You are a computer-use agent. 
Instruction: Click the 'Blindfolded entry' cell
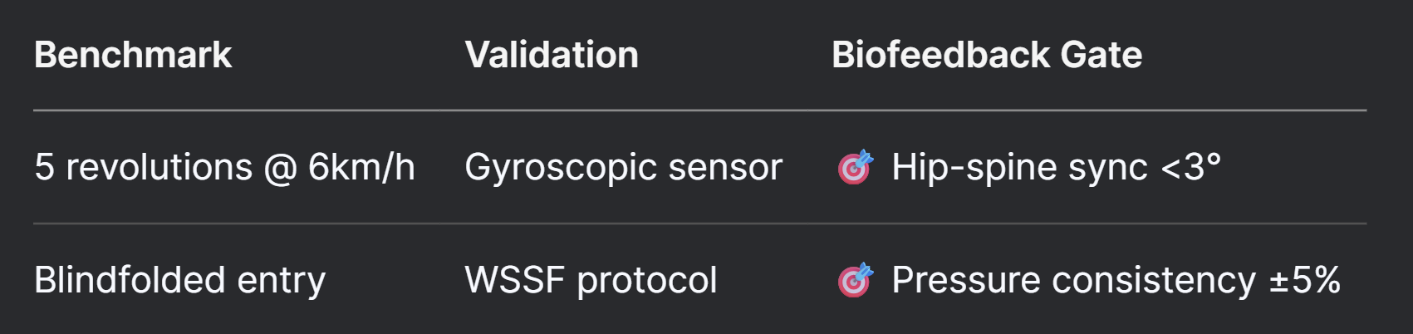coord(179,280)
